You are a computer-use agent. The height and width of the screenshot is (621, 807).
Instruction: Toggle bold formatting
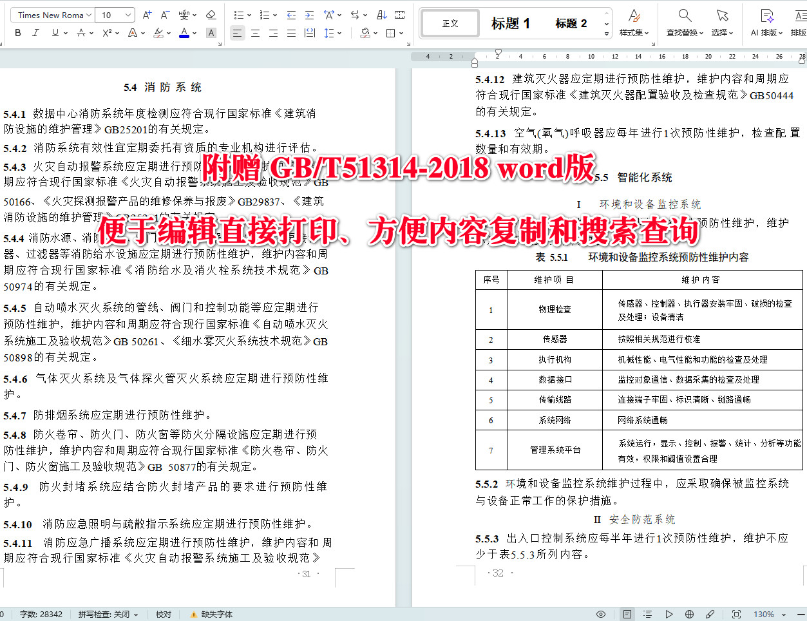pos(17,33)
